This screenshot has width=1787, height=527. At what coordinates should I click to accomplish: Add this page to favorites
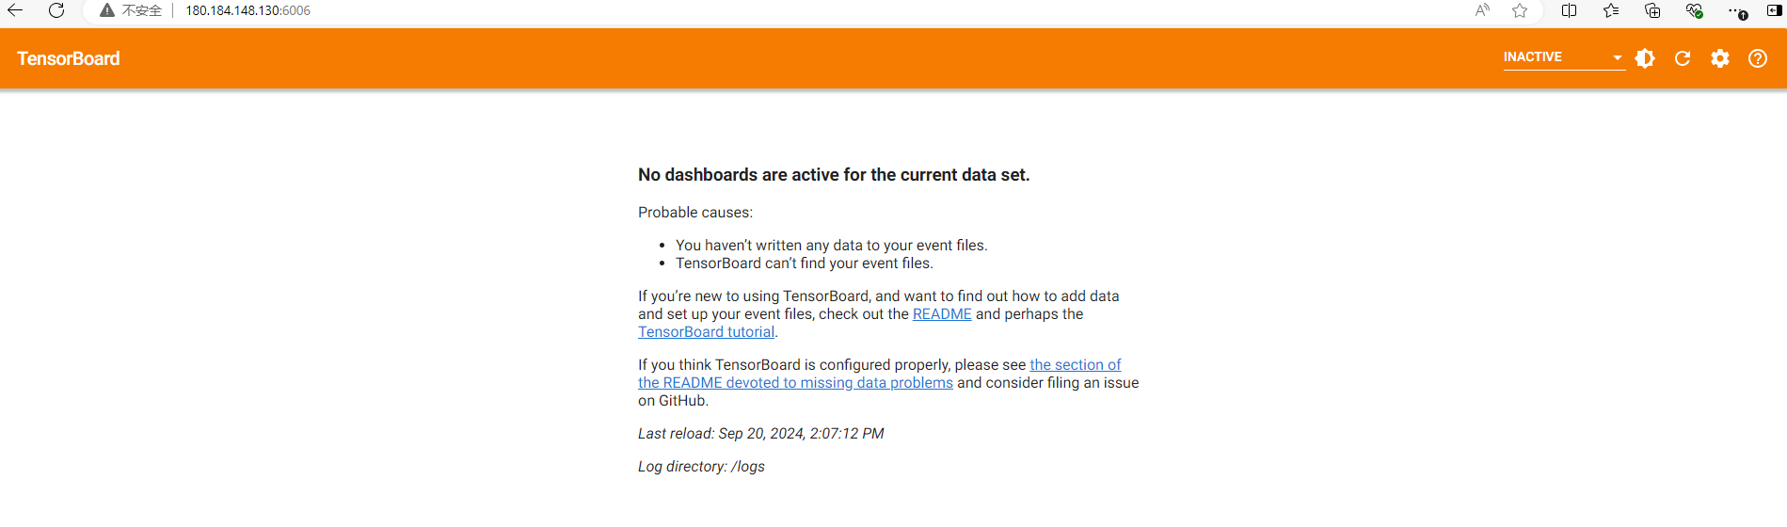pyautogui.click(x=1520, y=10)
